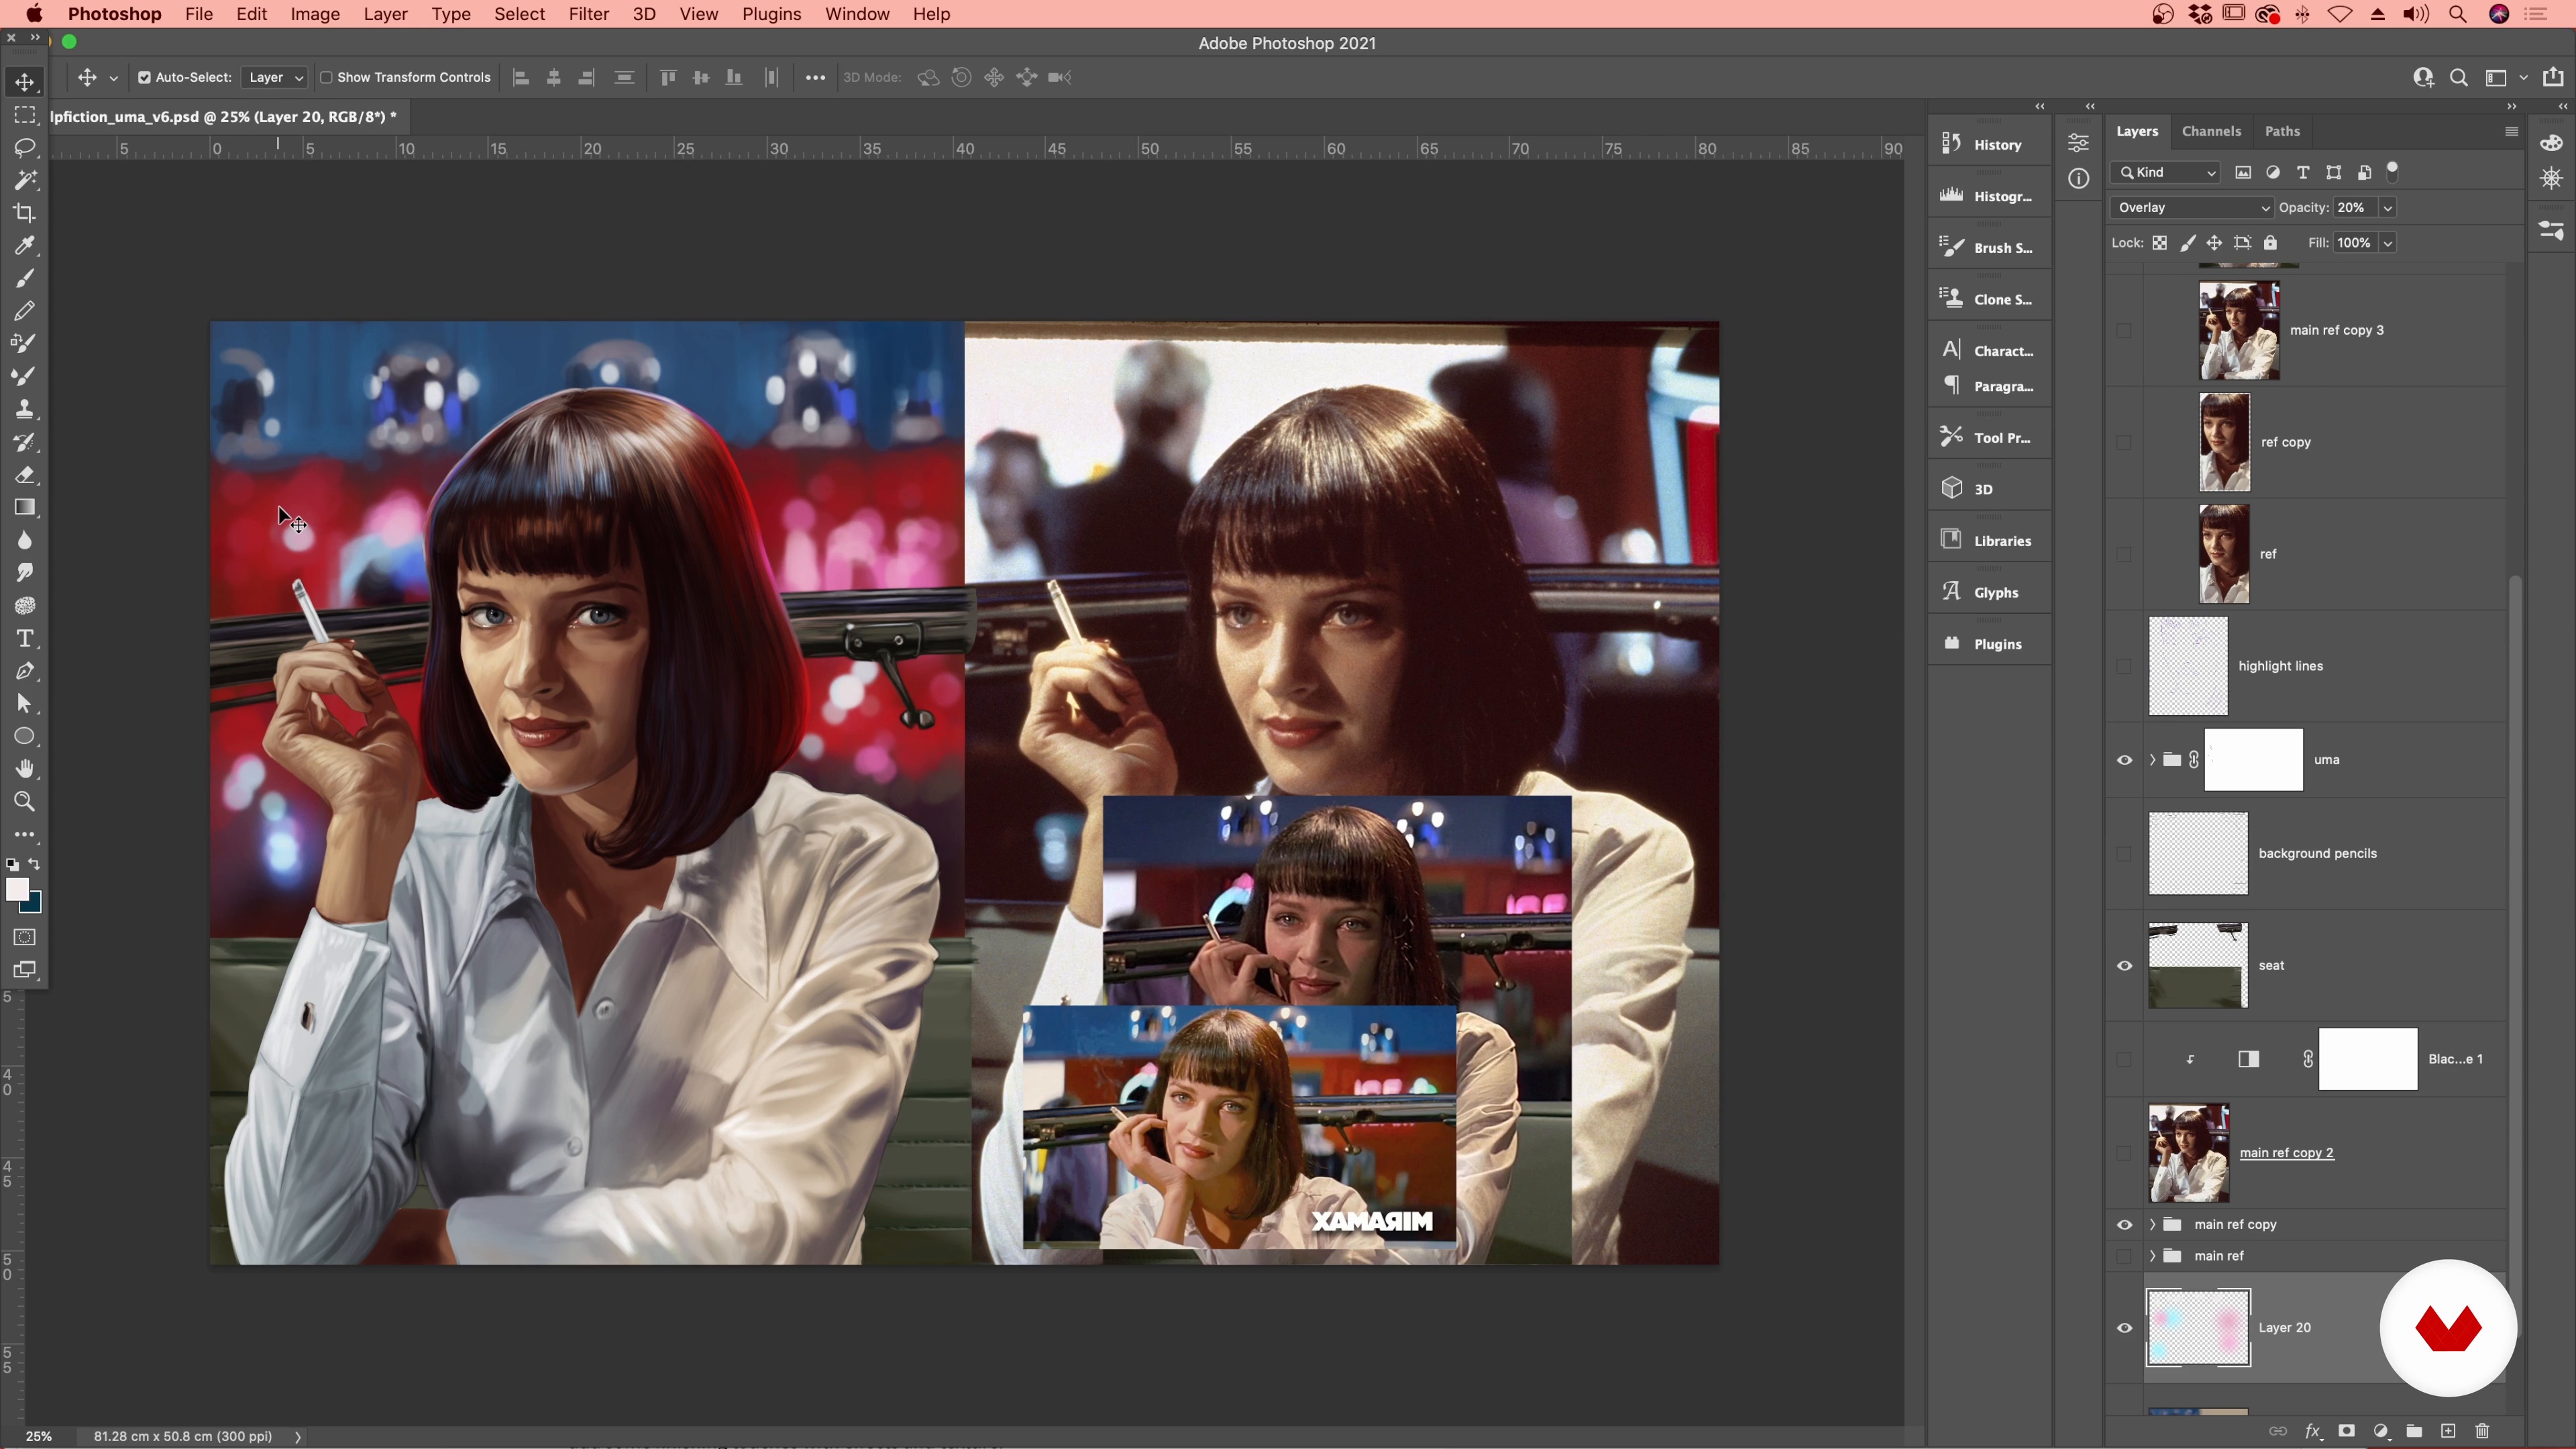Show the background pencils layer

(2124, 854)
